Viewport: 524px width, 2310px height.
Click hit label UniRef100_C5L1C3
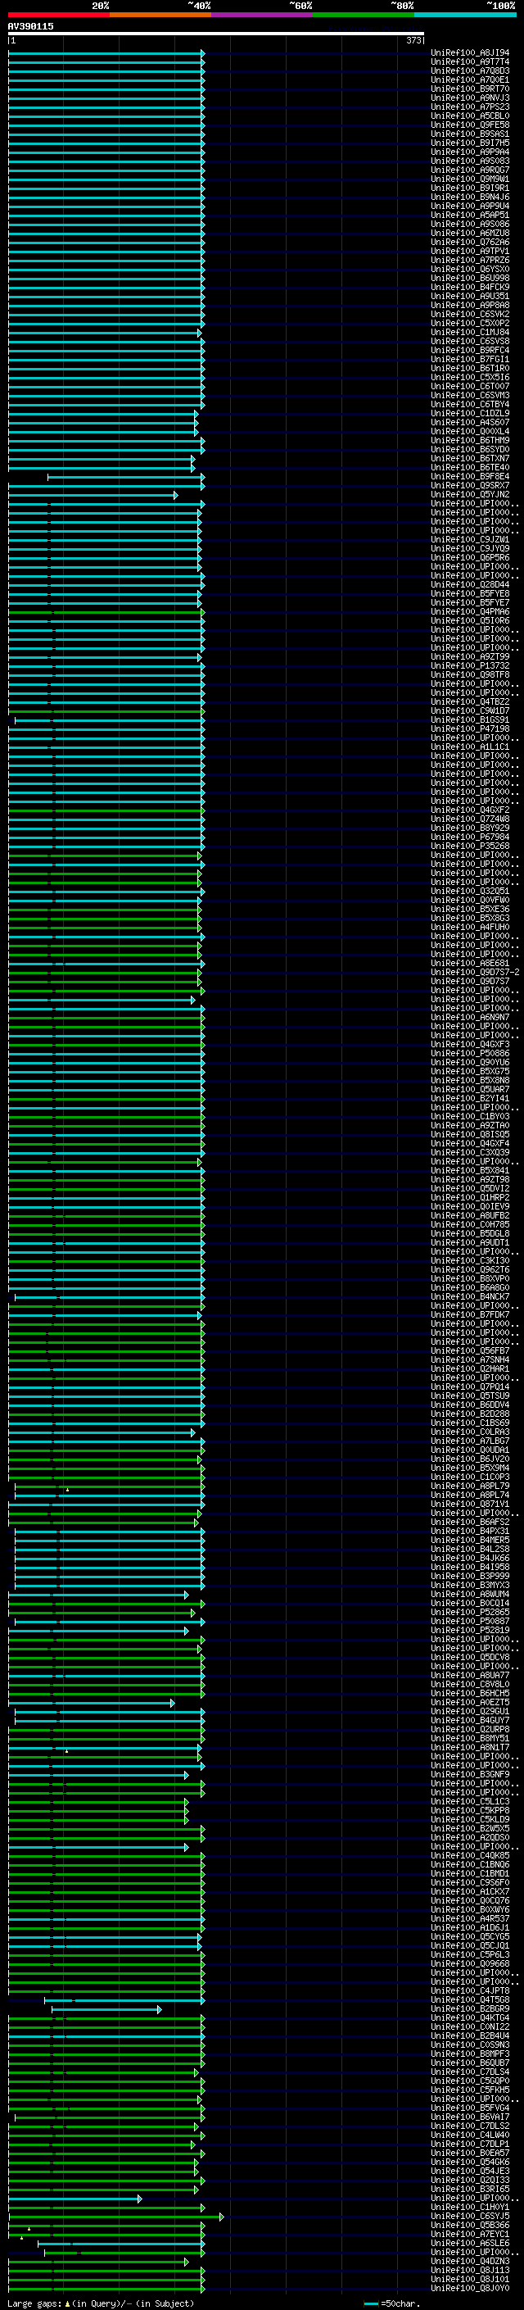pos(469,1802)
